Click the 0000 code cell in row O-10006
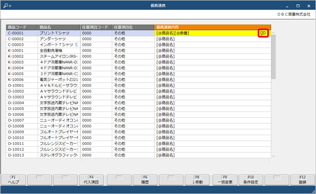 tap(96, 115)
